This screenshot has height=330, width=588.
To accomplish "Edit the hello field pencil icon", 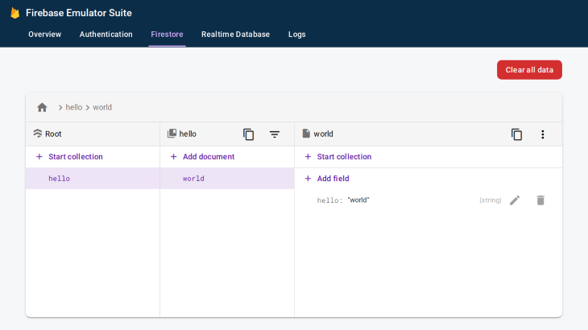I will click(x=515, y=200).
